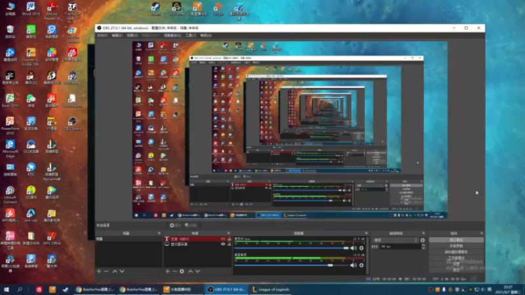
Task: Click the 启动虚拟摄像机 virtual camera button
Action: [456, 252]
